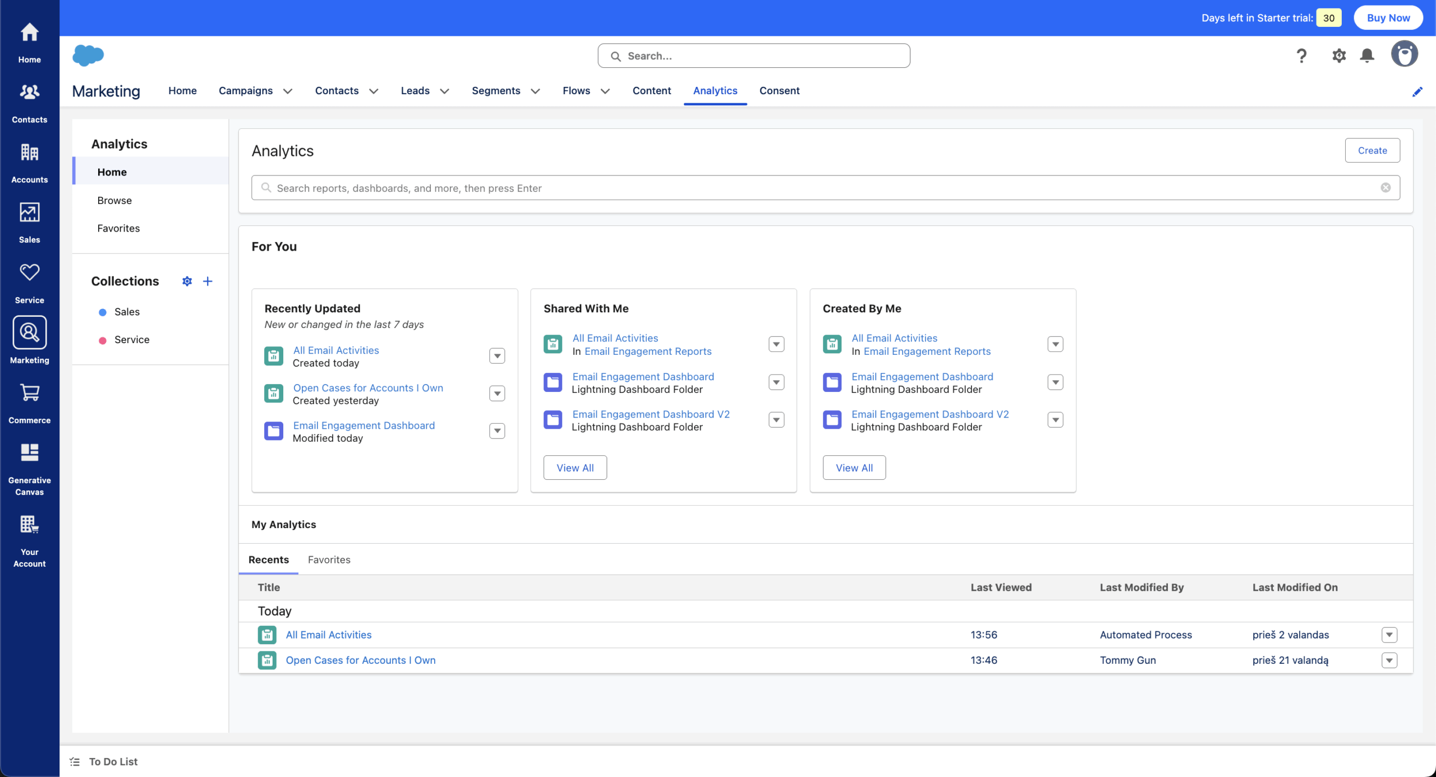Open actions menu for Email Engagement Dashboard V2 in Created By Me

pyautogui.click(x=1055, y=420)
